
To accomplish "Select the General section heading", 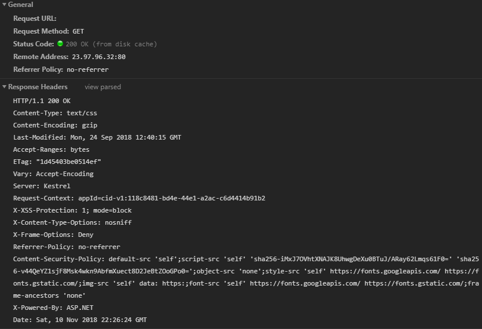I will 21,5.
